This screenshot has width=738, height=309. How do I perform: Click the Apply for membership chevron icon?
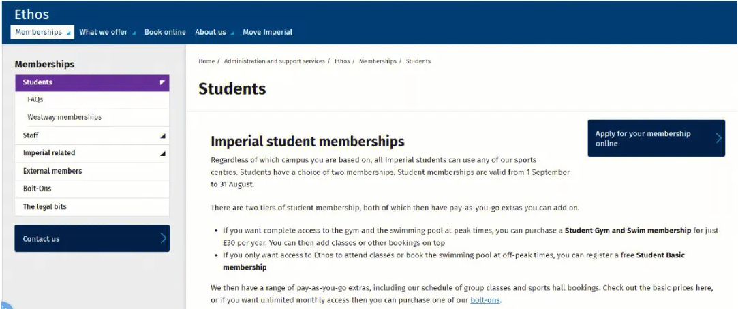point(718,137)
